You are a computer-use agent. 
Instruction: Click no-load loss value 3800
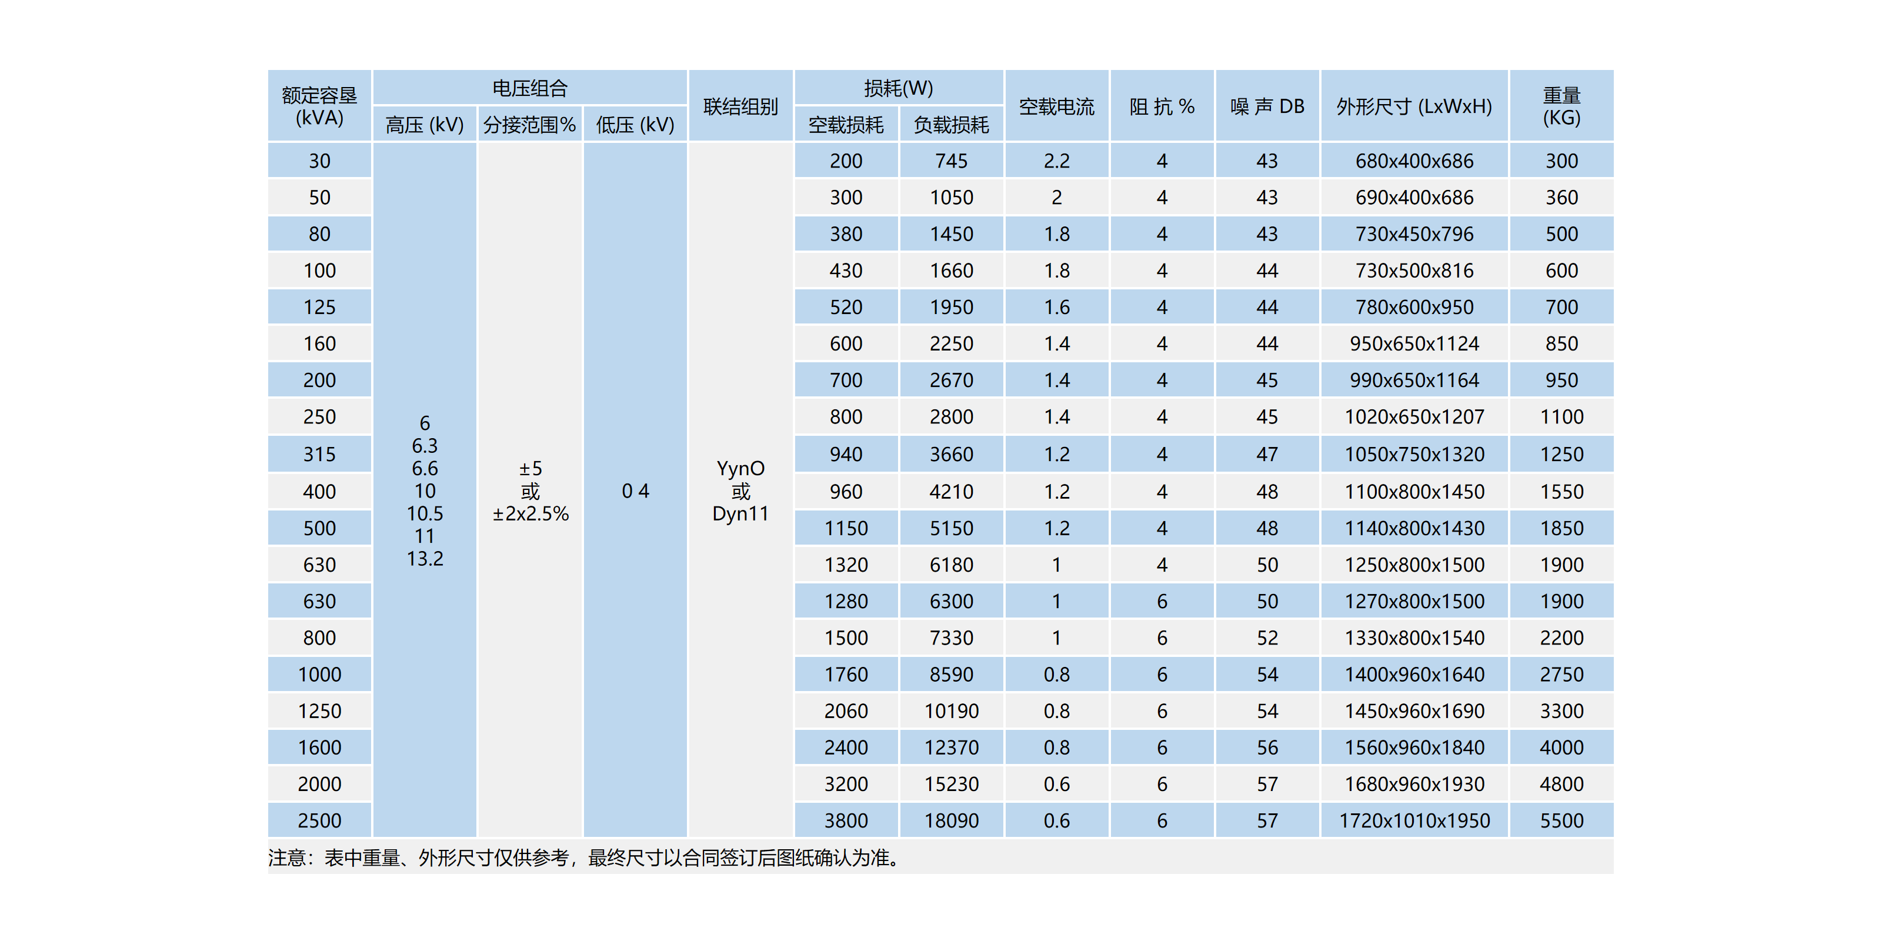[x=845, y=820]
